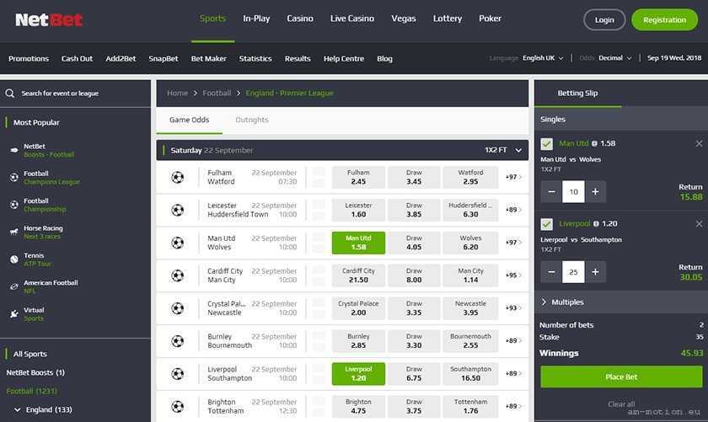Select Fulham 2.45 odds
This screenshot has width=708, height=422.
358,178
